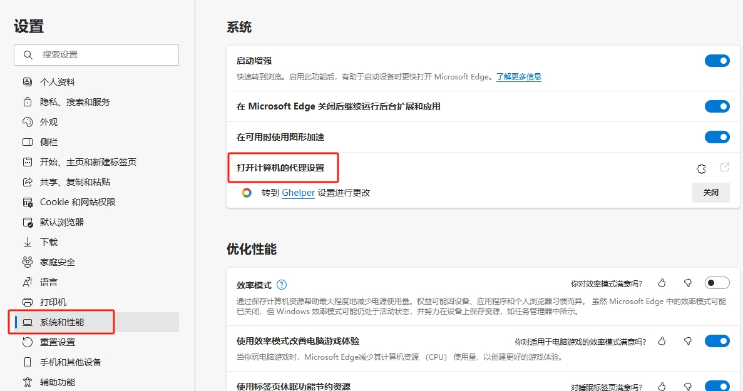743x391 pixels.
Task: Click 打开计算机的代理设置
Action: [x=280, y=168]
